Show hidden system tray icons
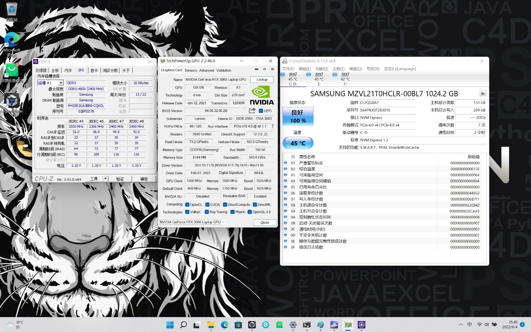The width and height of the screenshot is (531, 332). coord(461,325)
